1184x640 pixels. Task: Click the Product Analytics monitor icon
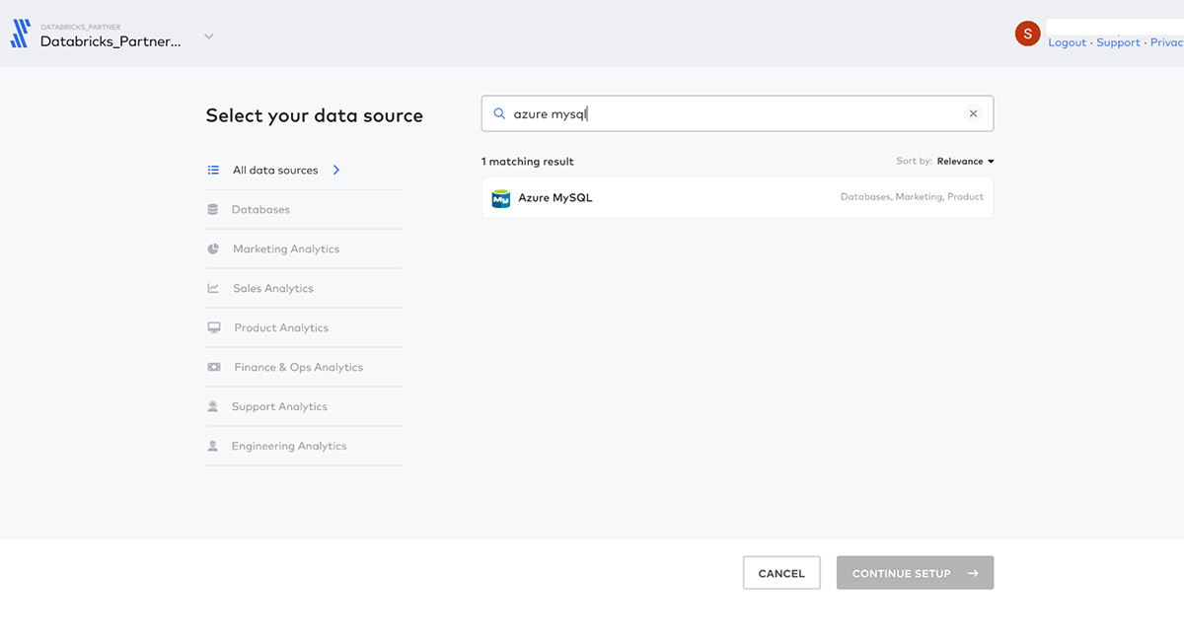click(214, 328)
